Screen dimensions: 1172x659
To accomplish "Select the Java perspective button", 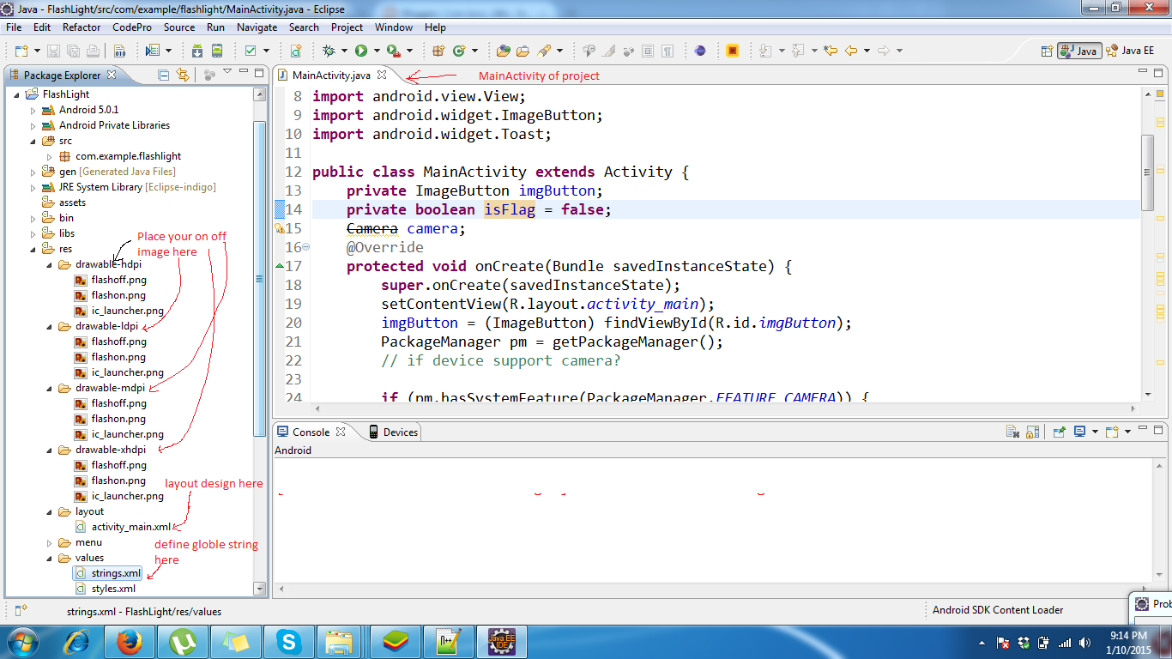I will (1079, 51).
